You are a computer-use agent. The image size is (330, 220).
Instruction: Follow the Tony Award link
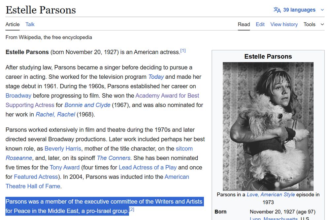point(64,167)
